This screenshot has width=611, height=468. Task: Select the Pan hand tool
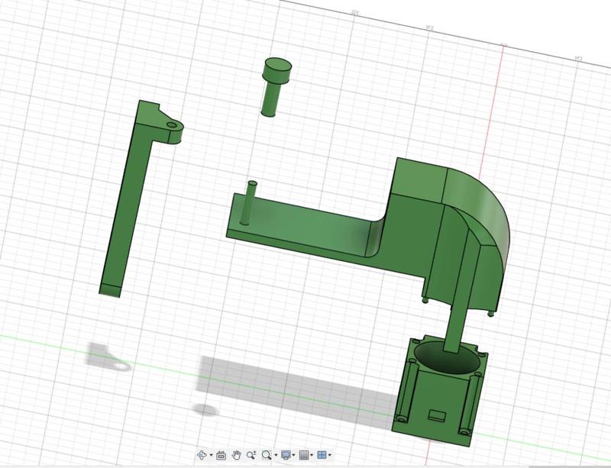pyautogui.click(x=237, y=455)
